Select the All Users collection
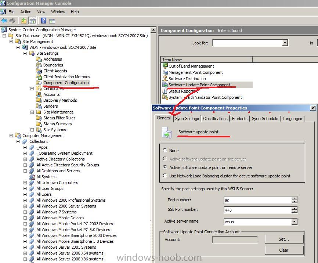The width and height of the screenshot is (318, 263). 44,194
